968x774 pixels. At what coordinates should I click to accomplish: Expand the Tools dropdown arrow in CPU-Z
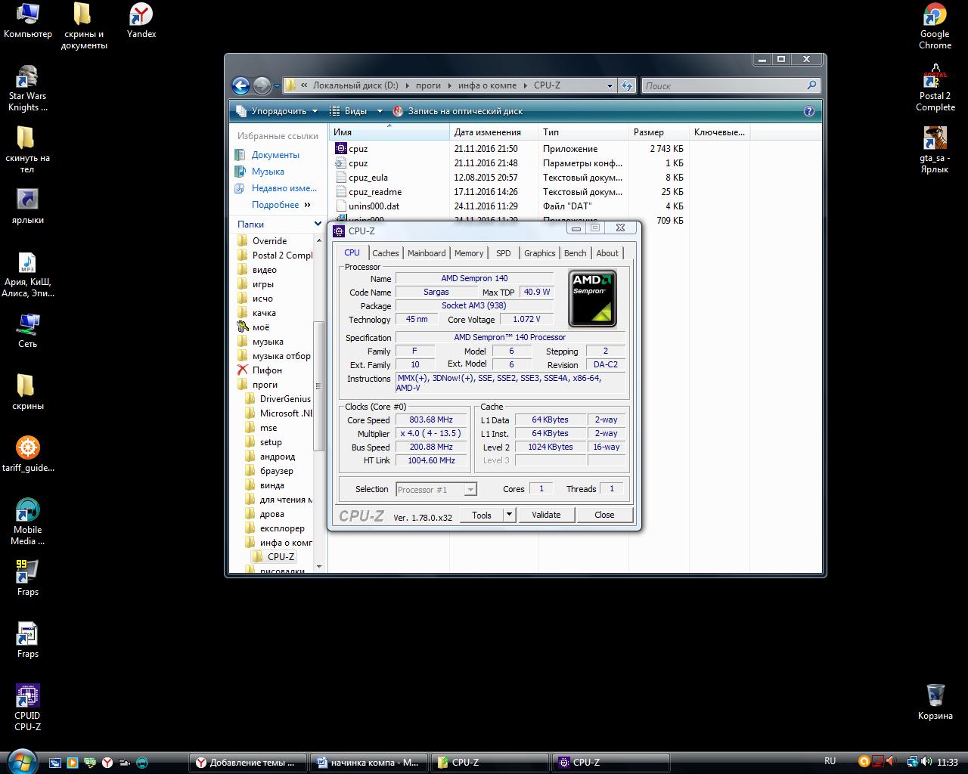click(x=509, y=515)
